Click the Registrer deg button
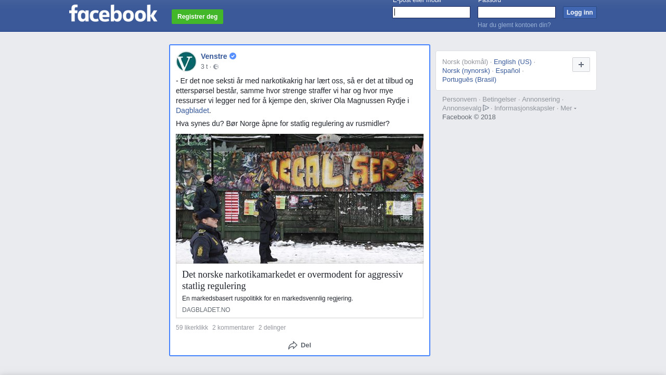This screenshot has height=375, width=666. pos(197,17)
